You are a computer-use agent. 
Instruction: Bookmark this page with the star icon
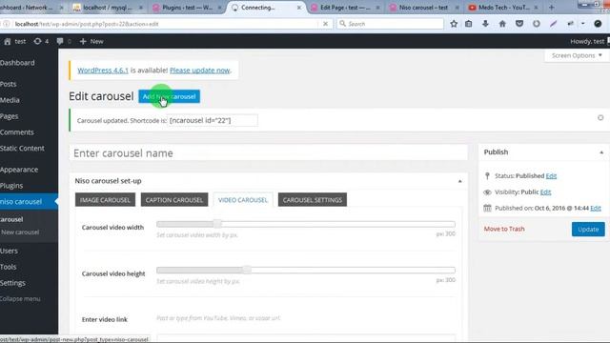454,24
